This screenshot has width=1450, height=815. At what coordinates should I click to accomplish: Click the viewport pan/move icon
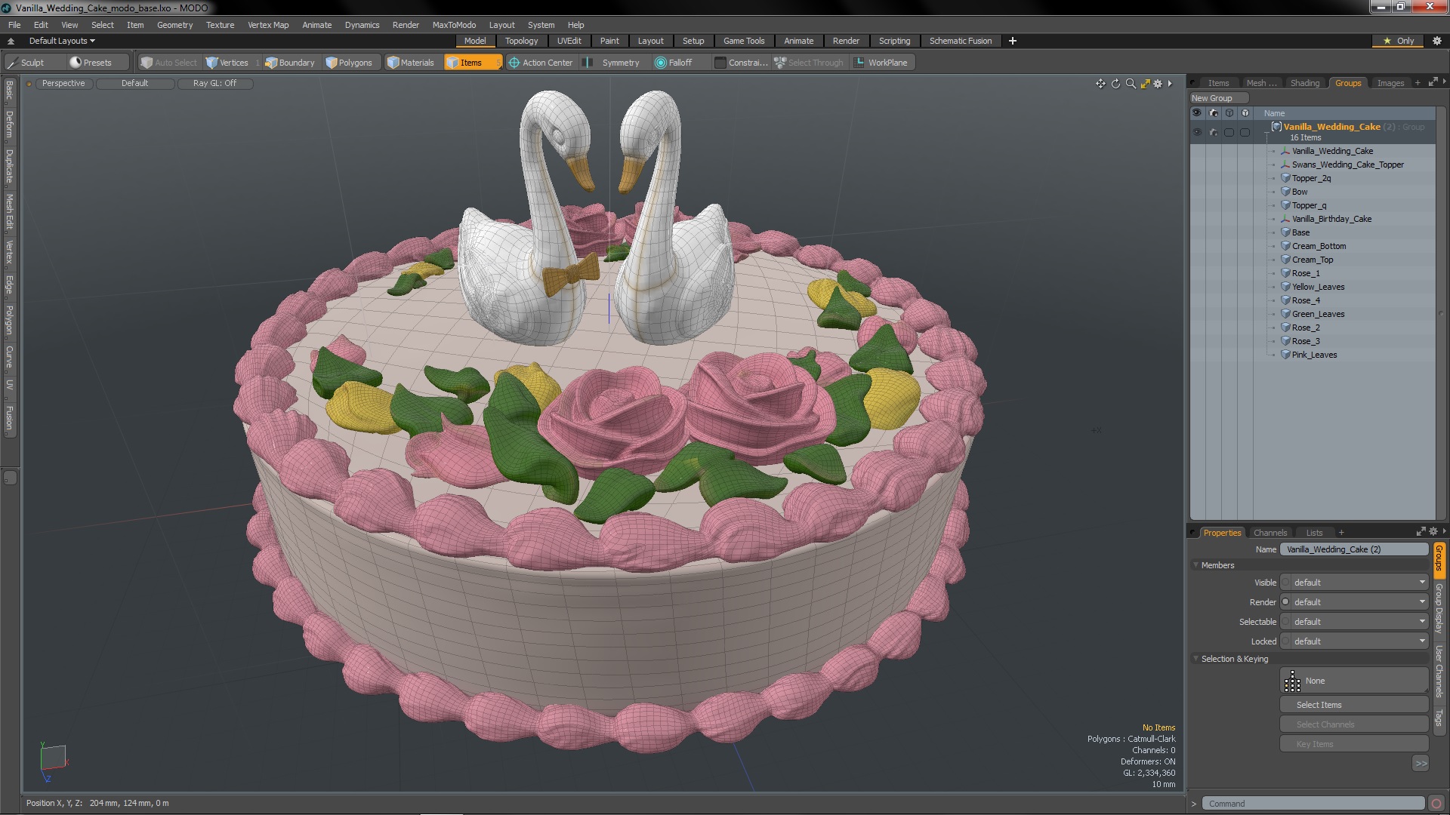click(1100, 84)
